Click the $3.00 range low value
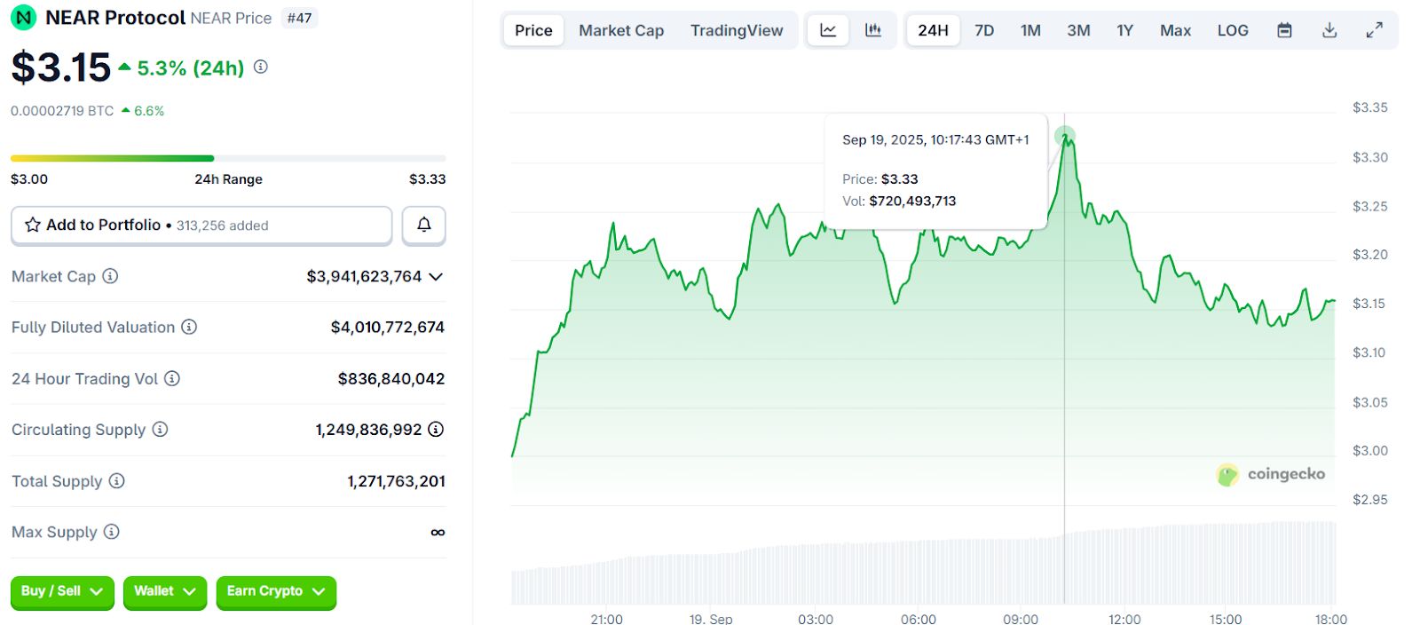Viewport: 1420px width, 625px height. (29, 178)
